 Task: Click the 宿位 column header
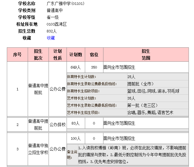pyautogui.click(x=94, y=55)
